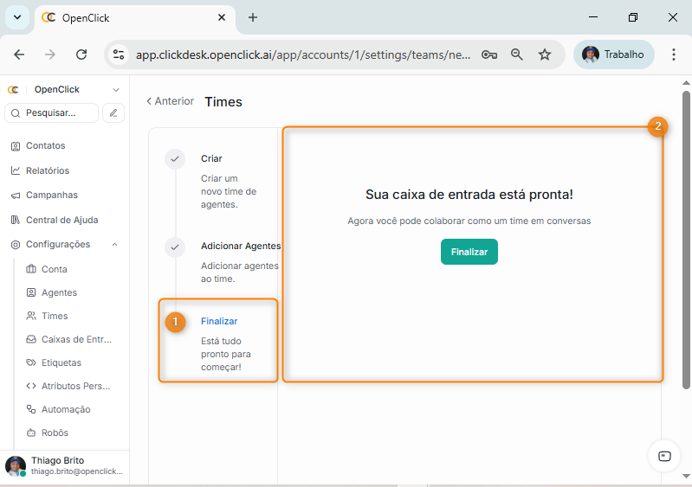Click the Pesquisar search field

click(52, 112)
